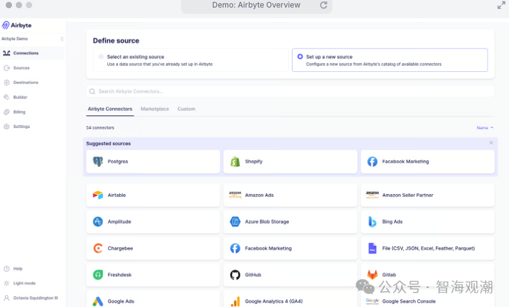Open the Sources sidebar icon

6,68
